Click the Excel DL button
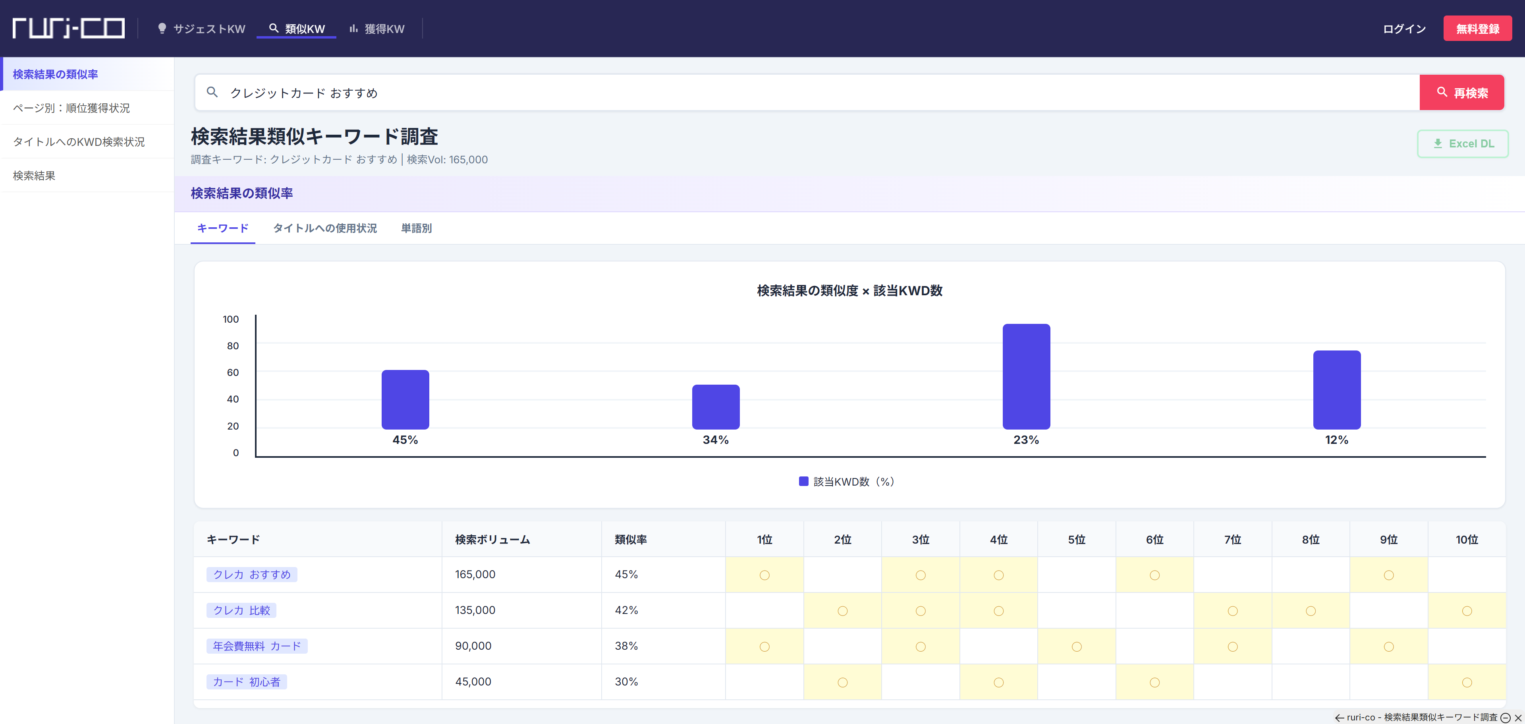 coord(1462,143)
